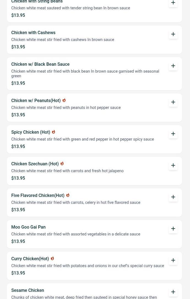Screen dimensions: 190x299
Task: Add Chicken w/ Peanuts(Hot) to order
Action: 173,102
